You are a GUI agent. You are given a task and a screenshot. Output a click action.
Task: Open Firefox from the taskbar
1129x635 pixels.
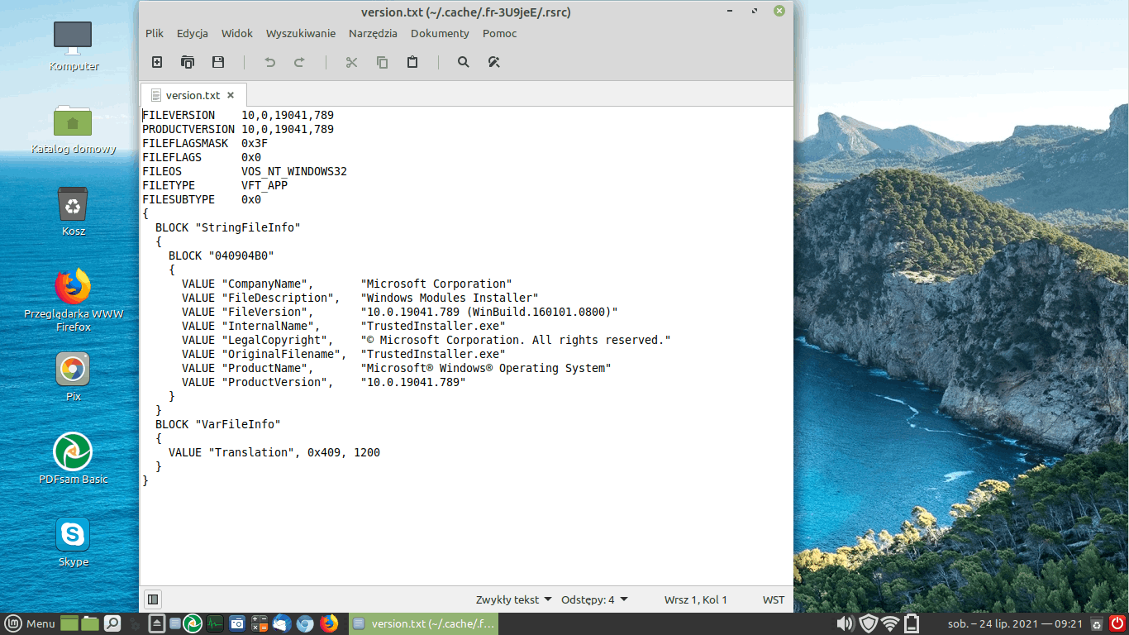[x=329, y=623]
